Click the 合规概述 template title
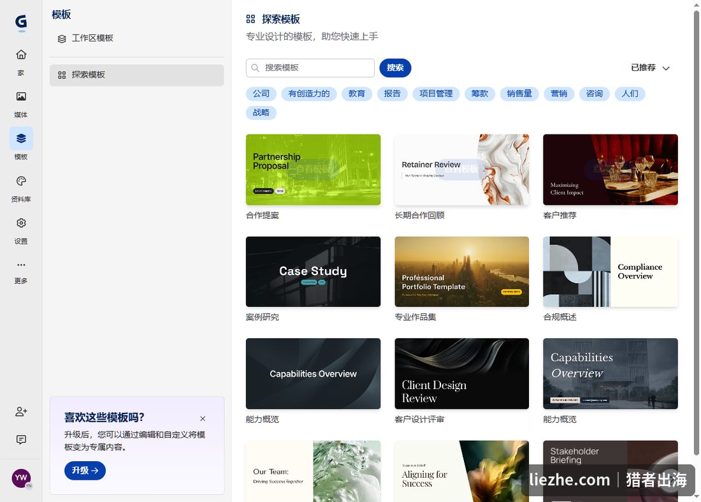701x502 pixels. click(x=560, y=317)
